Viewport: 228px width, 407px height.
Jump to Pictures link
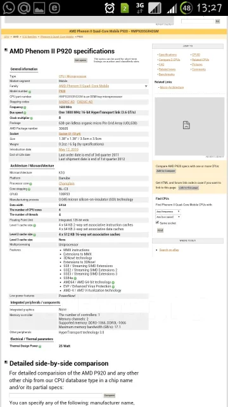(x=197, y=64)
